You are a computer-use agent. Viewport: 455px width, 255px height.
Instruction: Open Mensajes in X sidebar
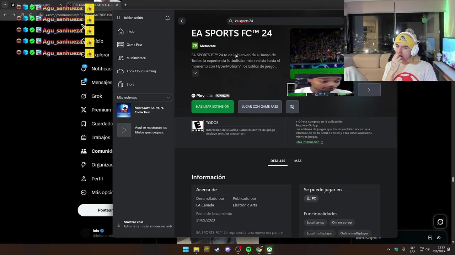click(x=96, y=82)
